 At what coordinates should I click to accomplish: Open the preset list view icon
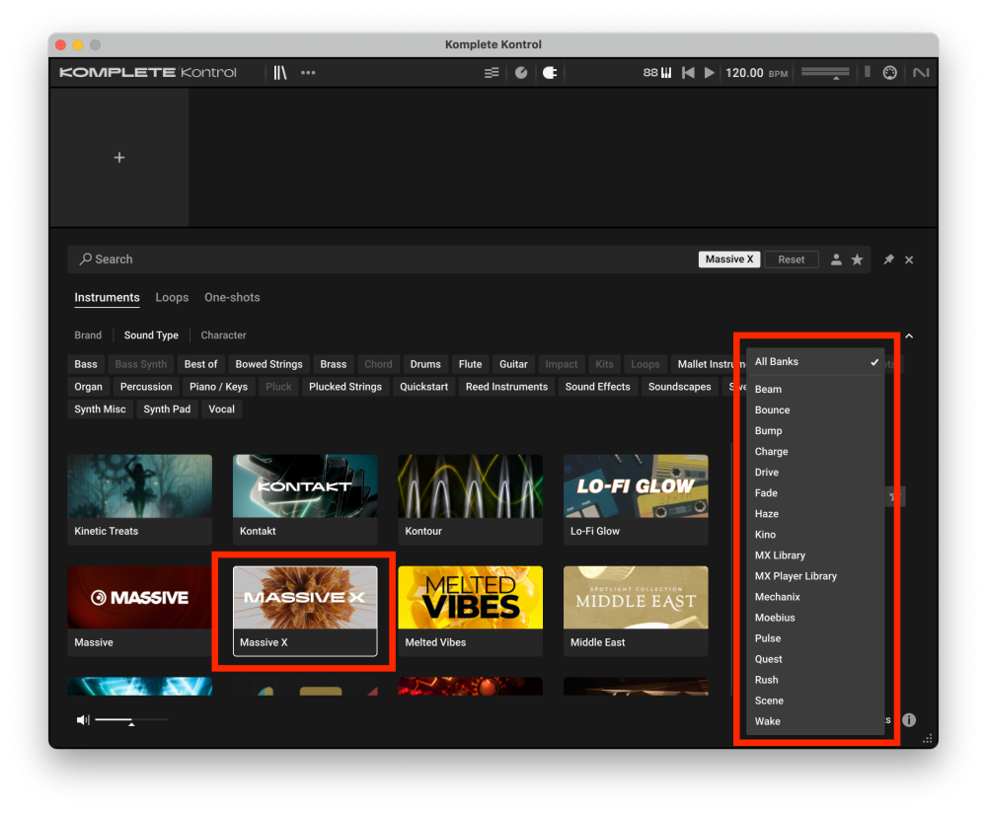point(492,73)
